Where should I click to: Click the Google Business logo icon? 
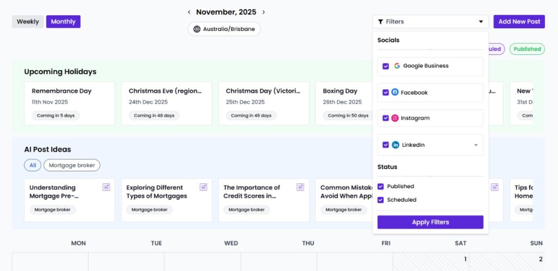pos(397,66)
